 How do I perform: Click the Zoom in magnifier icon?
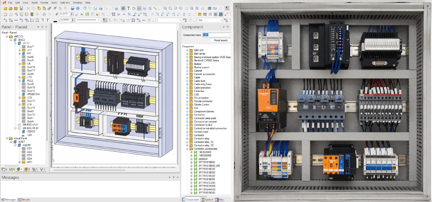click(165, 8)
